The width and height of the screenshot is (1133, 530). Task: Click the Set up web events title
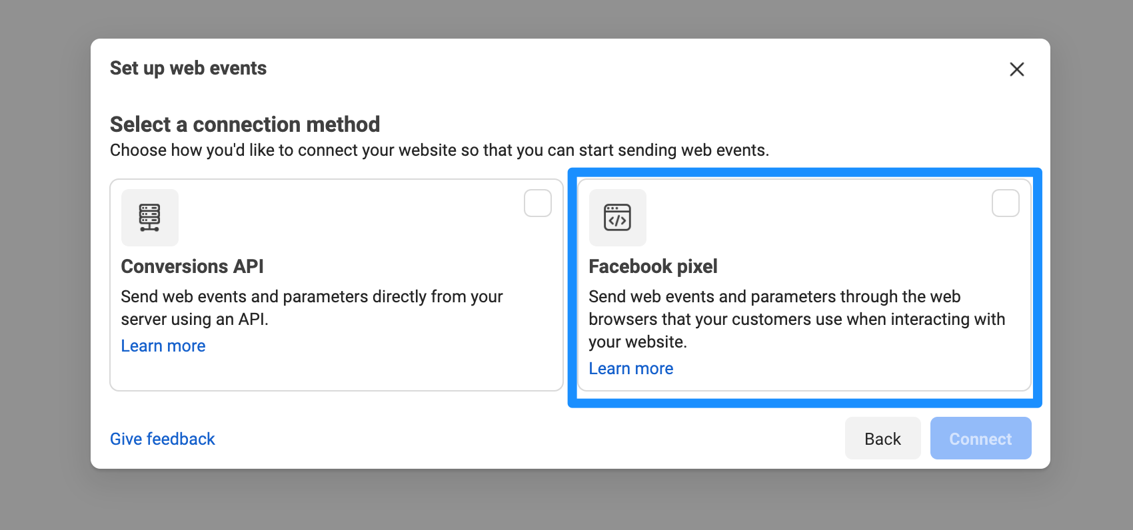pos(189,68)
